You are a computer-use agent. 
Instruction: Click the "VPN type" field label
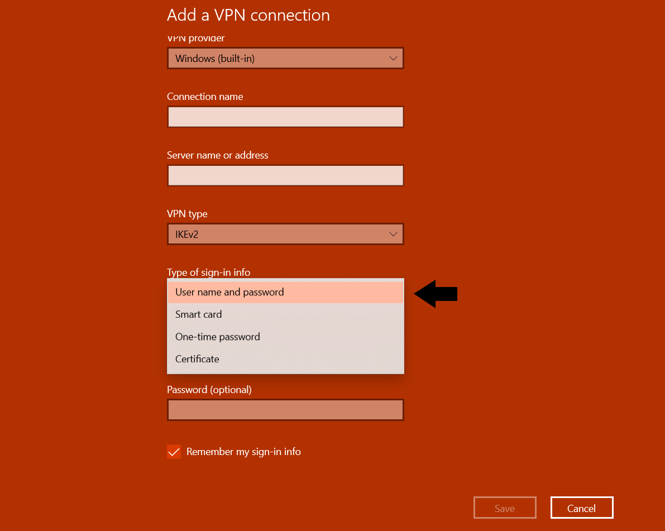pos(187,214)
